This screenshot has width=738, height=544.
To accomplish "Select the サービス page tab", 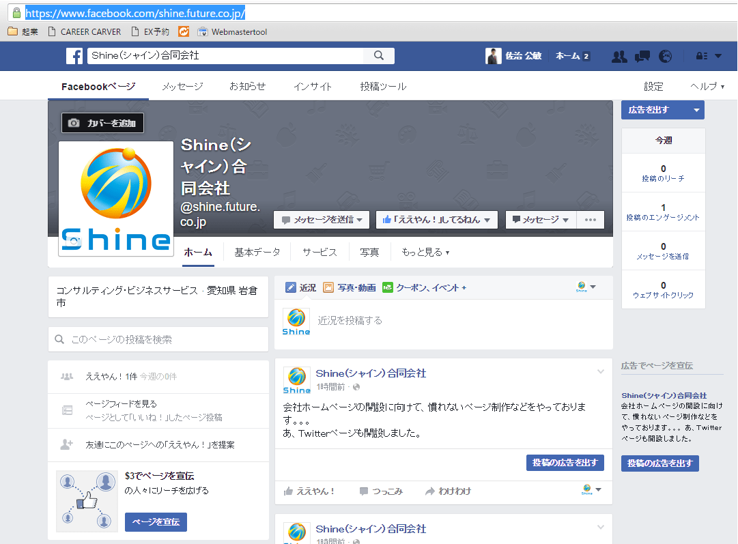I will click(x=320, y=253).
